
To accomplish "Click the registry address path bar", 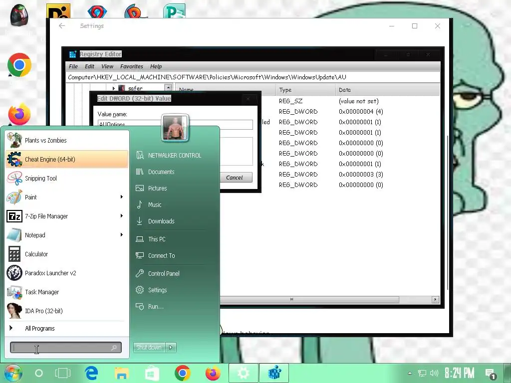I will (253, 77).
